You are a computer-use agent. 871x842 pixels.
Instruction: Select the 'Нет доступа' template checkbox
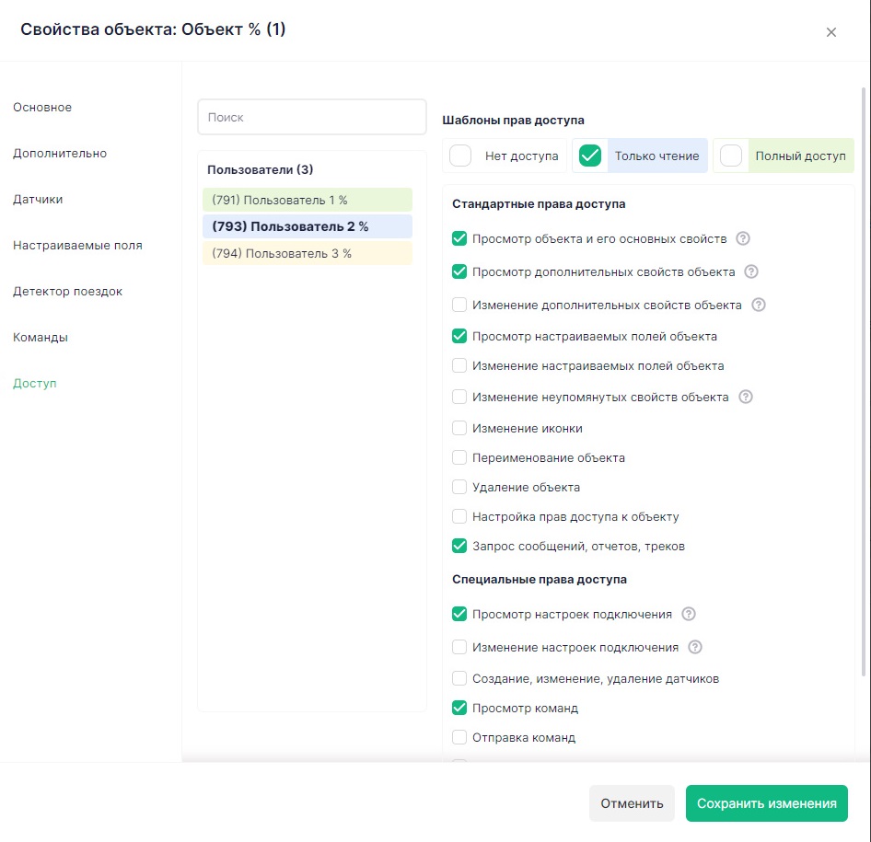tap(460, 156)
